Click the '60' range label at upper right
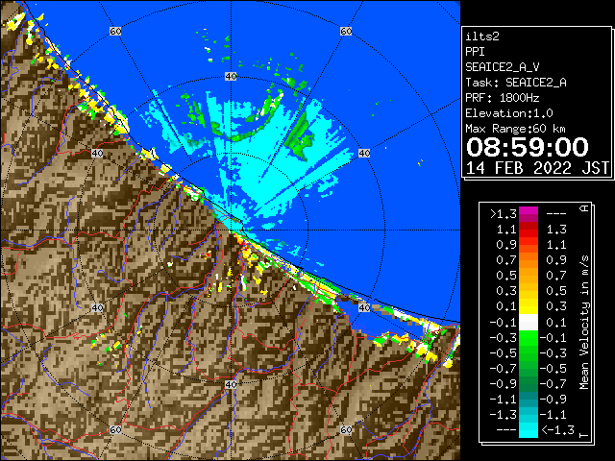 click(x=346, y=31)
